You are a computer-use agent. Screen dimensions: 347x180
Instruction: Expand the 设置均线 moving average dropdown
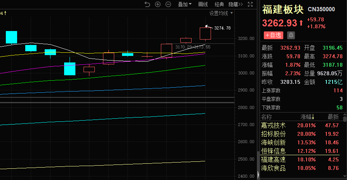tap(221, 13)
